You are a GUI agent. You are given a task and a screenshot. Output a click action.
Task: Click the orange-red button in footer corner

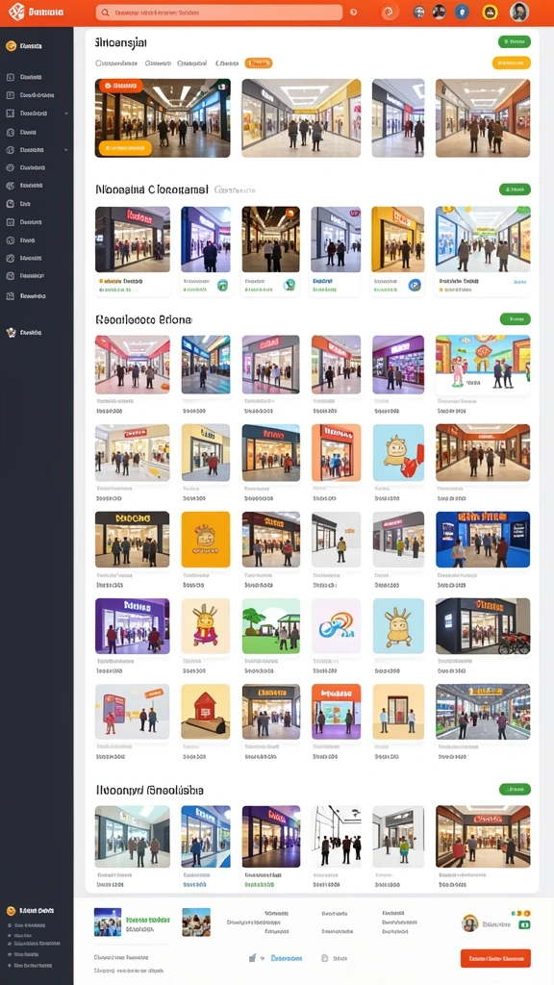pyautogui.click(x=495, y=958)
